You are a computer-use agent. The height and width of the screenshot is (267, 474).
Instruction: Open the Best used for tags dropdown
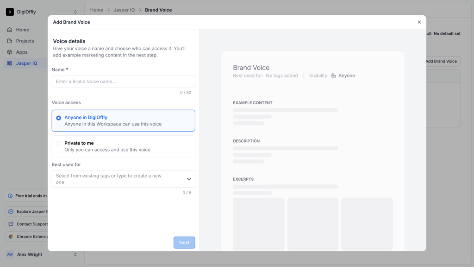tap(123, 179)
